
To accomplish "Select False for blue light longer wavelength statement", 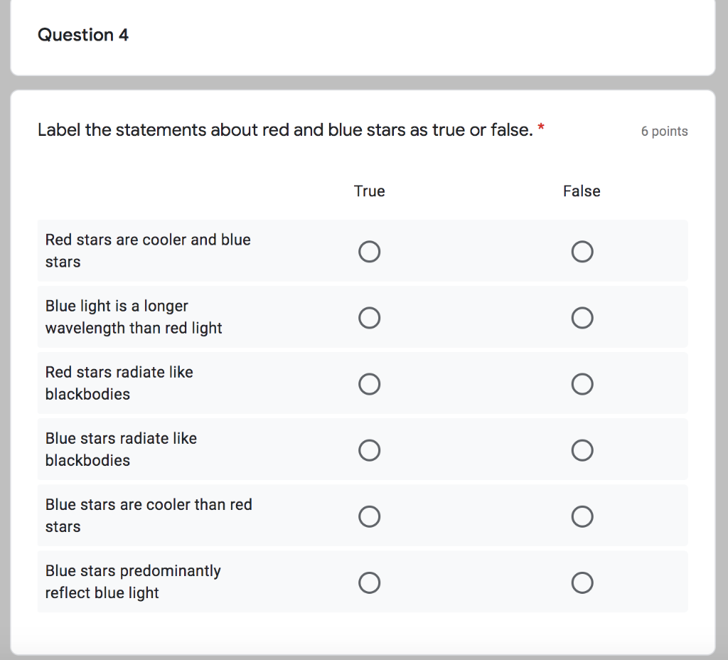I will pos(582,318).
